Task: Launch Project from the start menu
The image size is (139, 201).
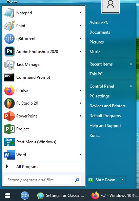Action: [43, 129]
